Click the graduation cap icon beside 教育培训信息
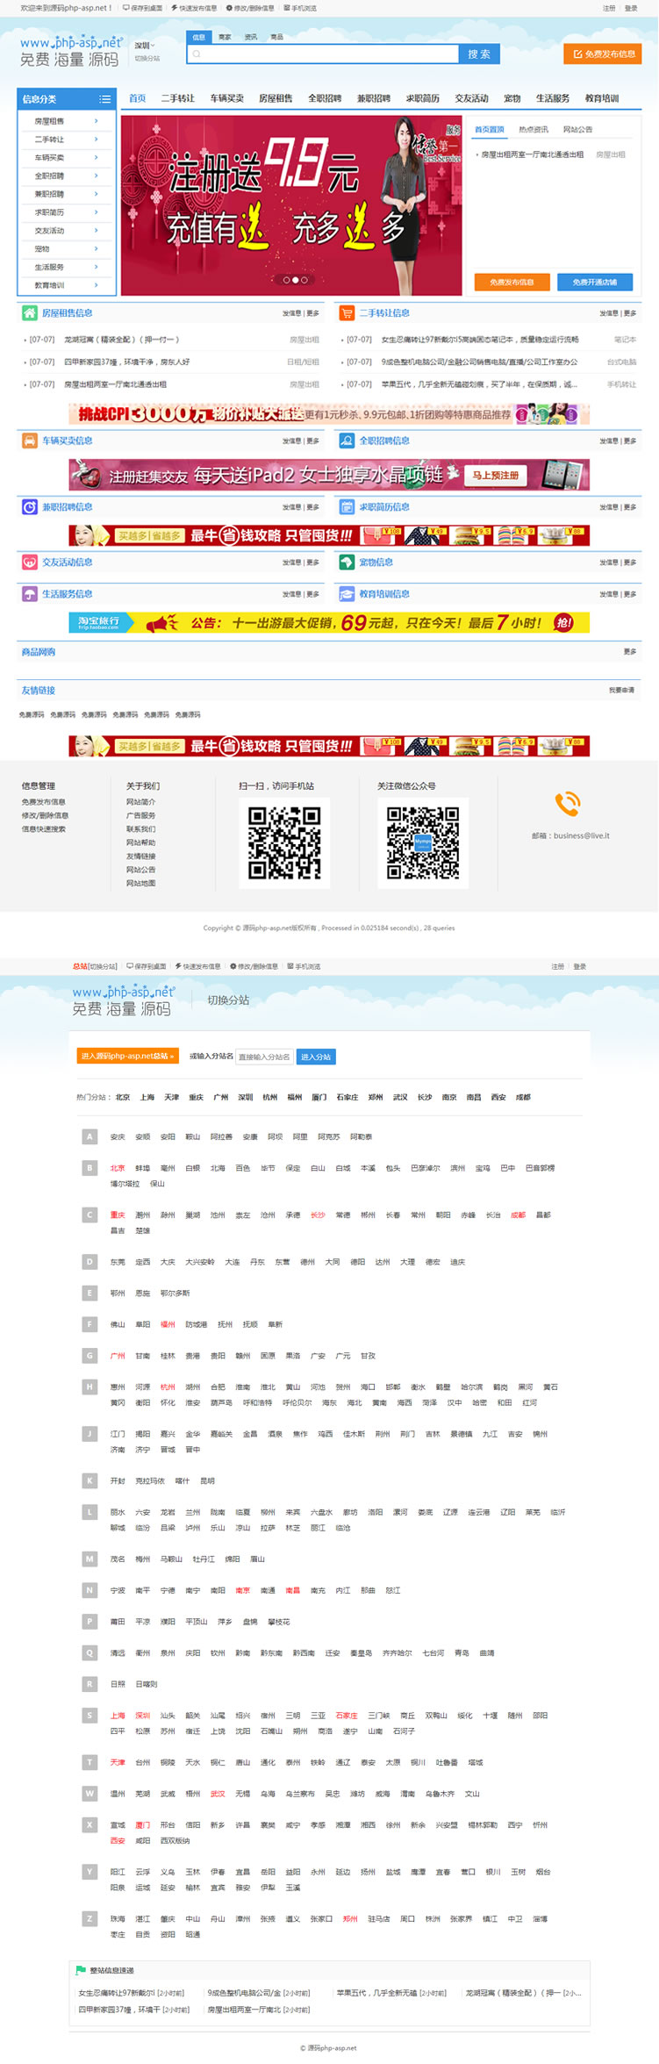 (347, 594)
